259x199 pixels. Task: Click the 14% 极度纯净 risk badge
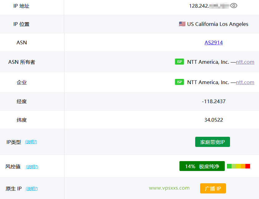[x=202, y=166]
